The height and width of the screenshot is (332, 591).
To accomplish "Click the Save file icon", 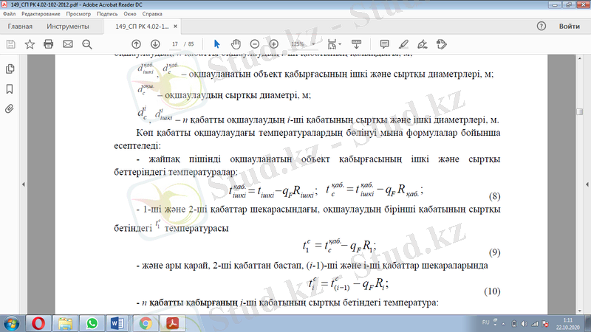I will point(10,44).
